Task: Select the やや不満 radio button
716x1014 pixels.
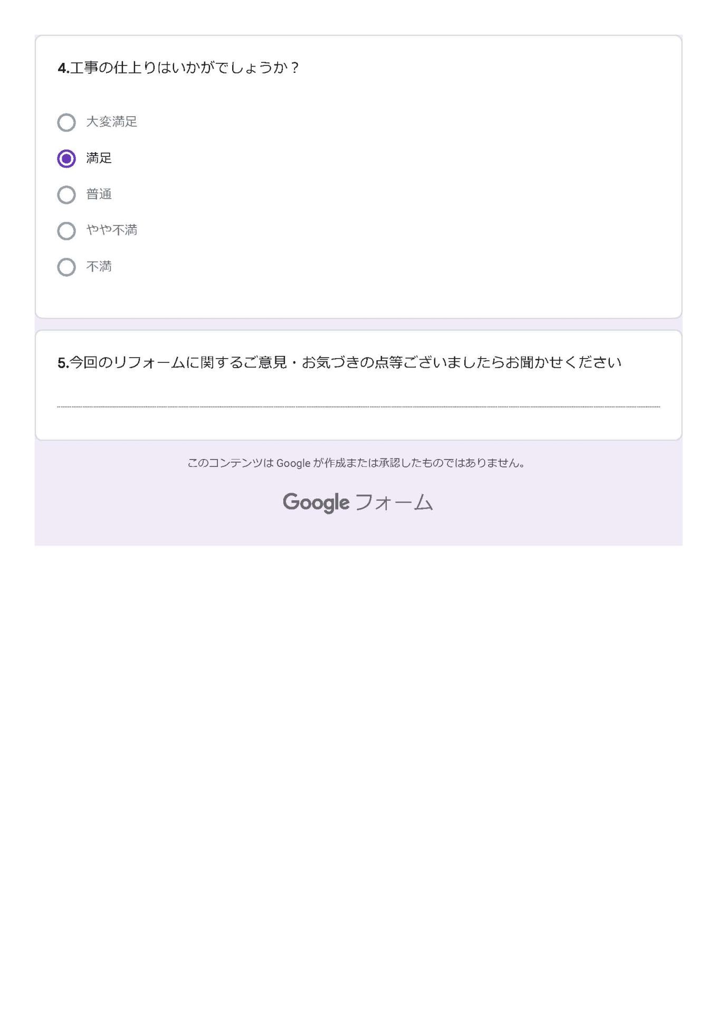Action: click(66, 231)
